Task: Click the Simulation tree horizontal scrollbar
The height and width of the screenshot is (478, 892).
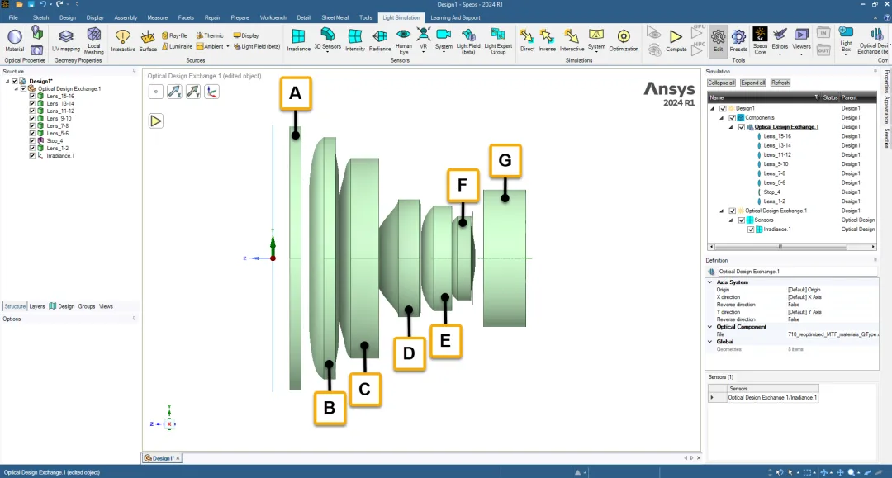Action: (x=792, y=247)
